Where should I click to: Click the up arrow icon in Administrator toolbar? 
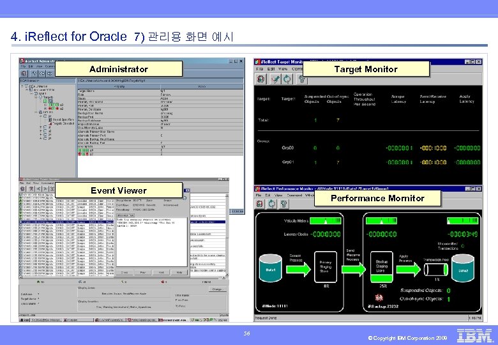coord(34,73)
